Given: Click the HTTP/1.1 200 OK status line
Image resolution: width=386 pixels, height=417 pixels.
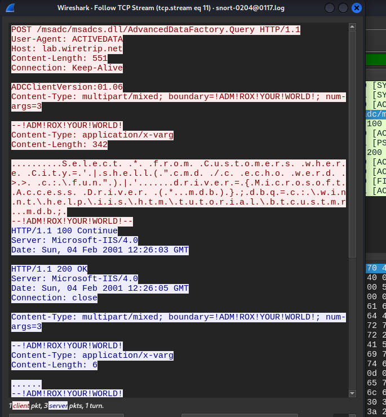Looking at the screenshot, I should (x=49, y=269).
